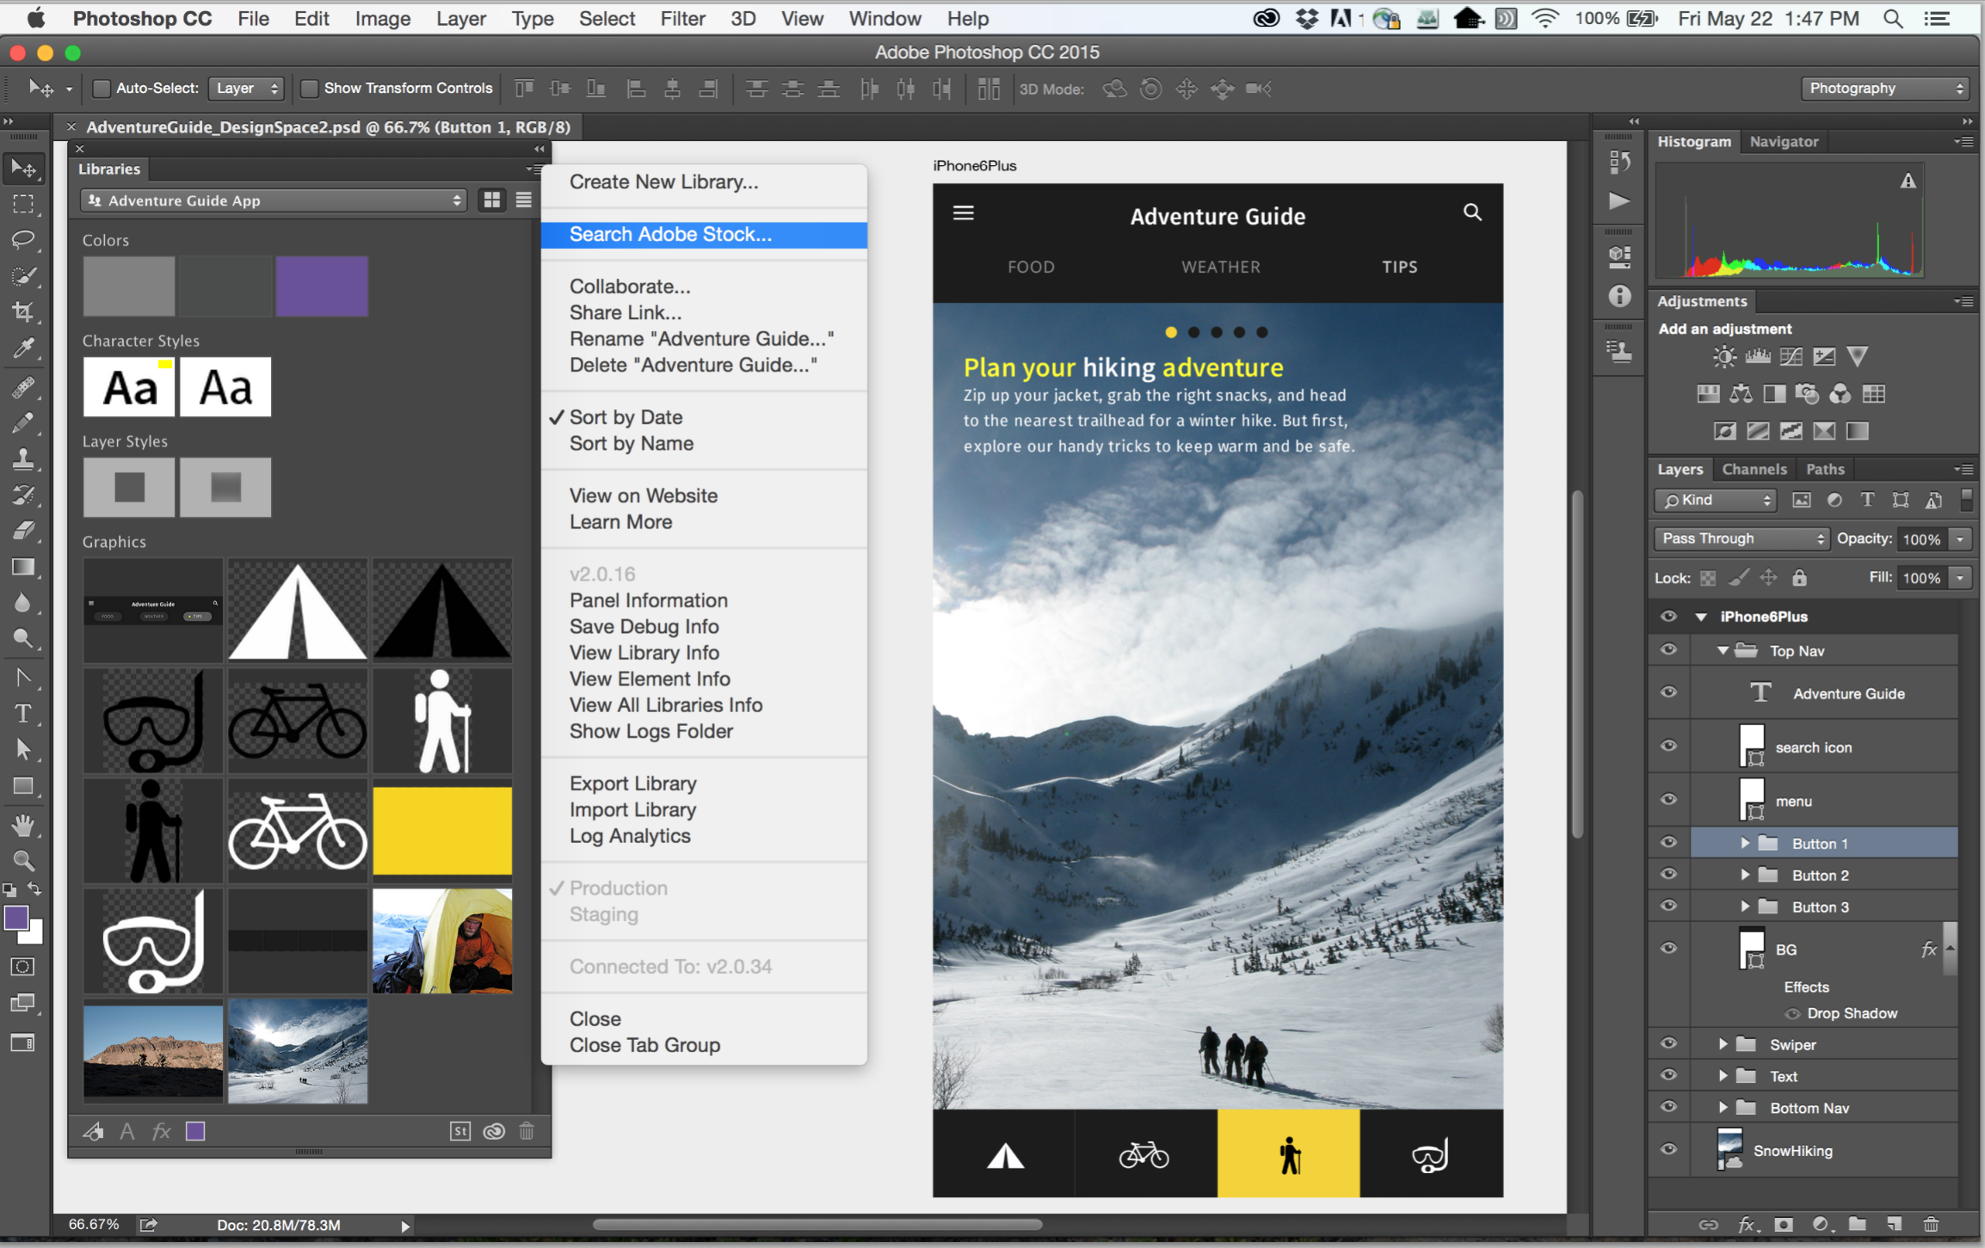Check Show Transform Controls
Screen dimensions: 1985x1248
tap(310, 89)
